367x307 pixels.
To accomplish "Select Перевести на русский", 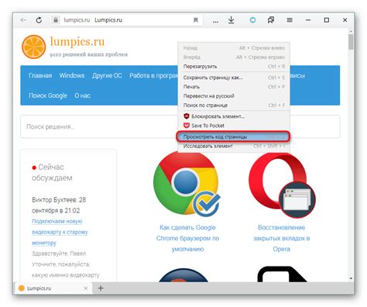I will [234, 96].
